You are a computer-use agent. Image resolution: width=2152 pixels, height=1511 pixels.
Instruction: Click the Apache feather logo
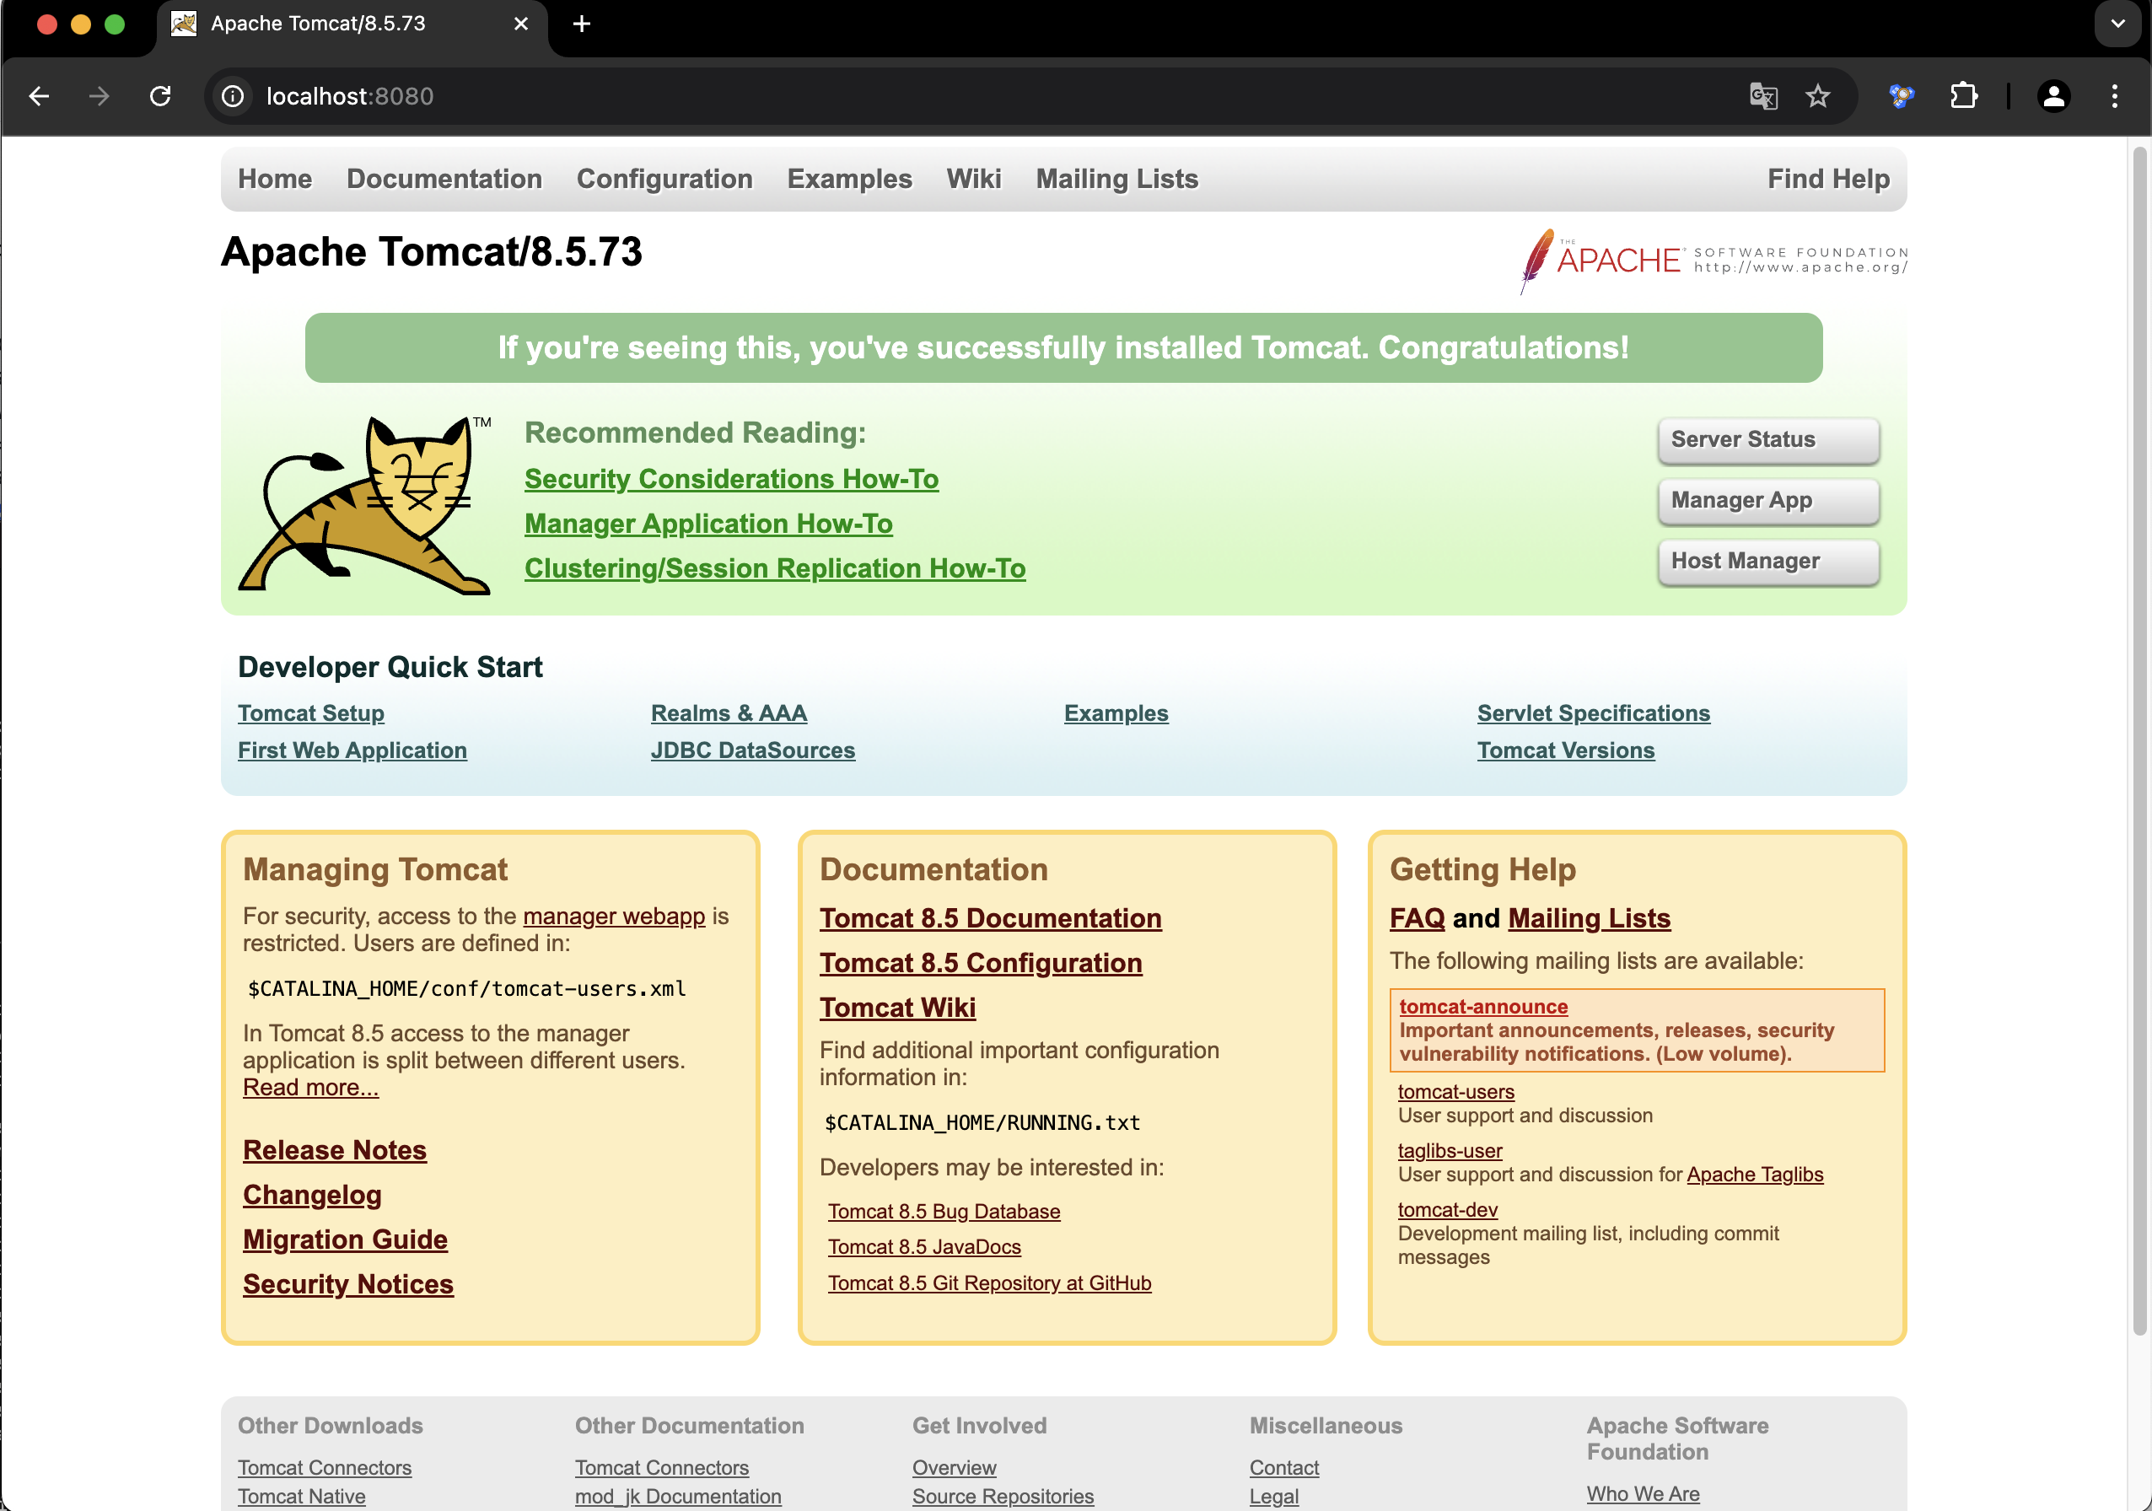point(1537,259)
